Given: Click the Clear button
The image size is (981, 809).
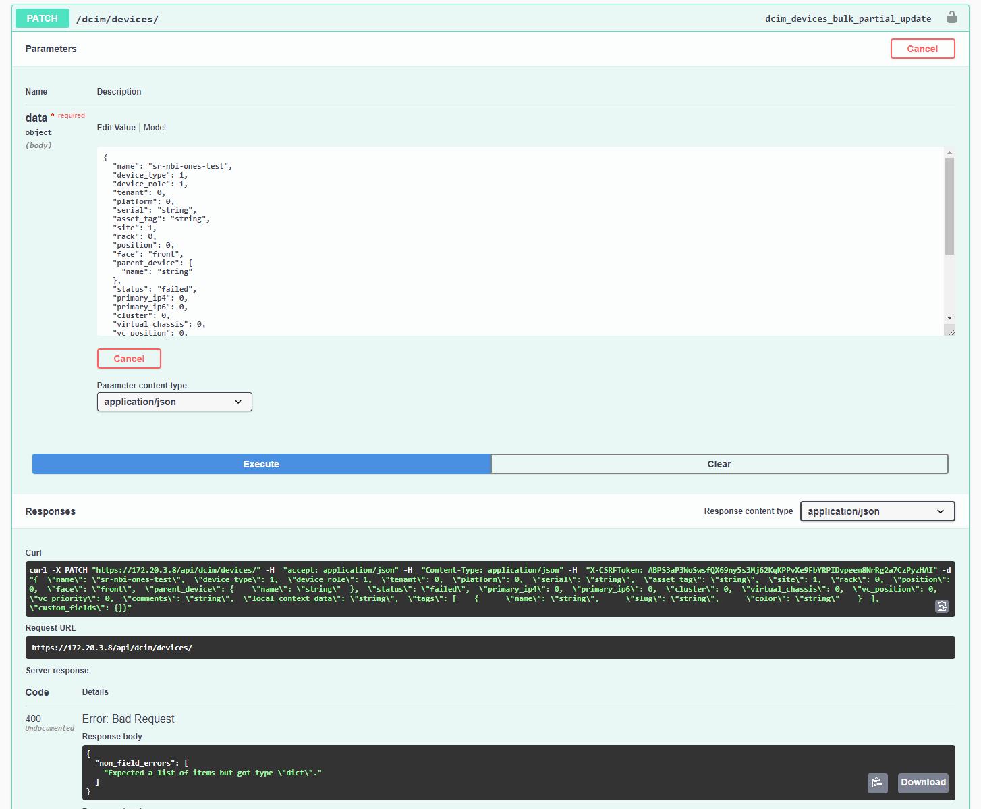Looking at the screenshot, I should click(719, 464).
